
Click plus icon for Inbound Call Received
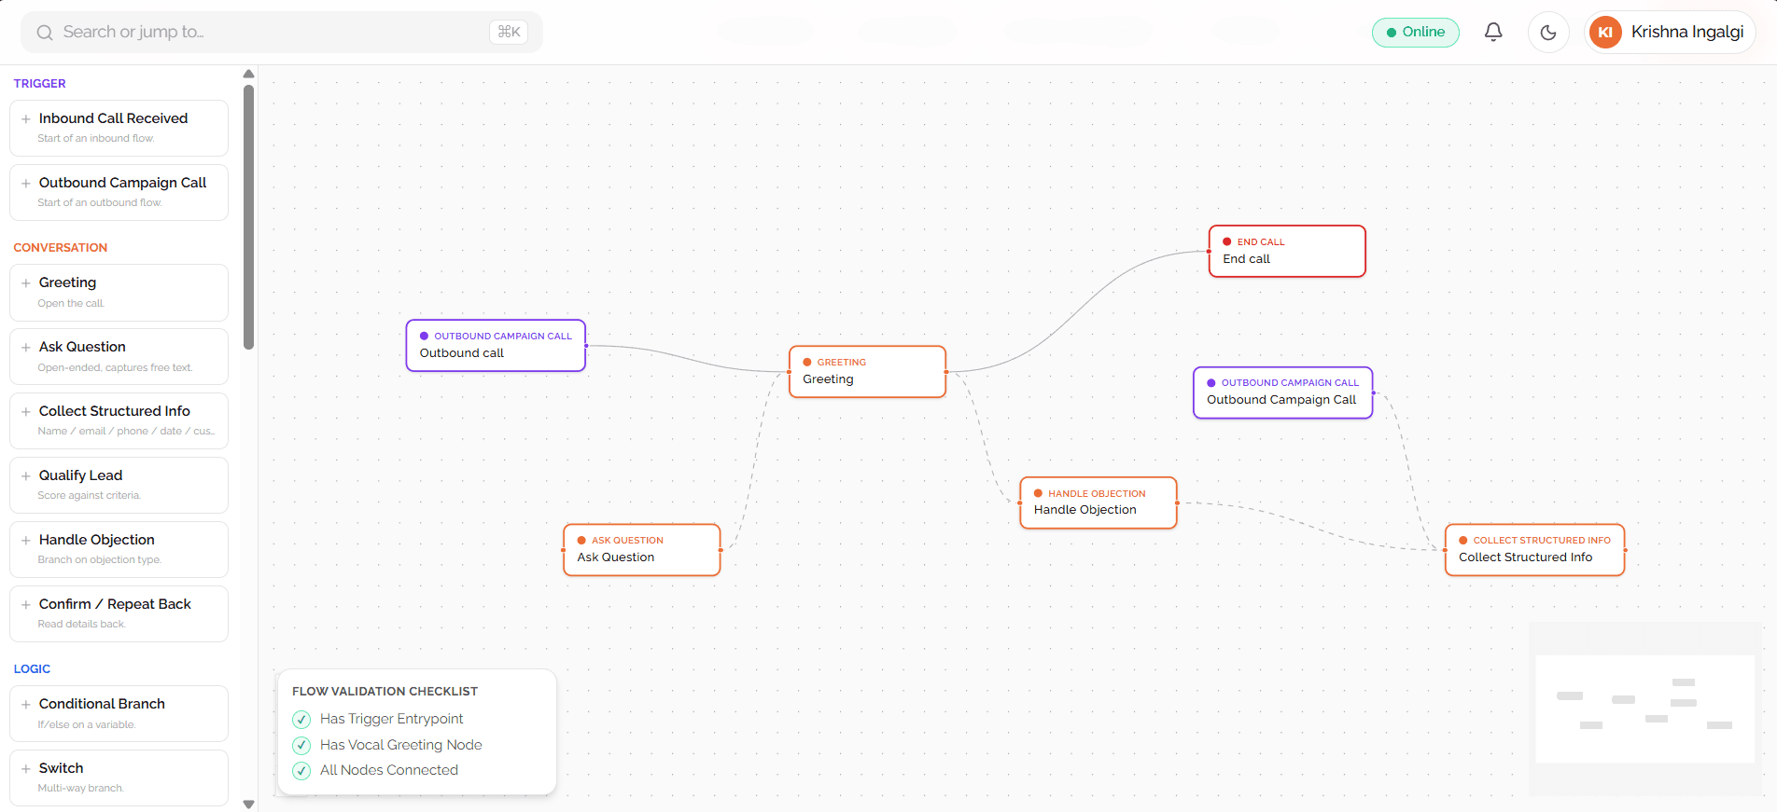[x=26, y=119]
